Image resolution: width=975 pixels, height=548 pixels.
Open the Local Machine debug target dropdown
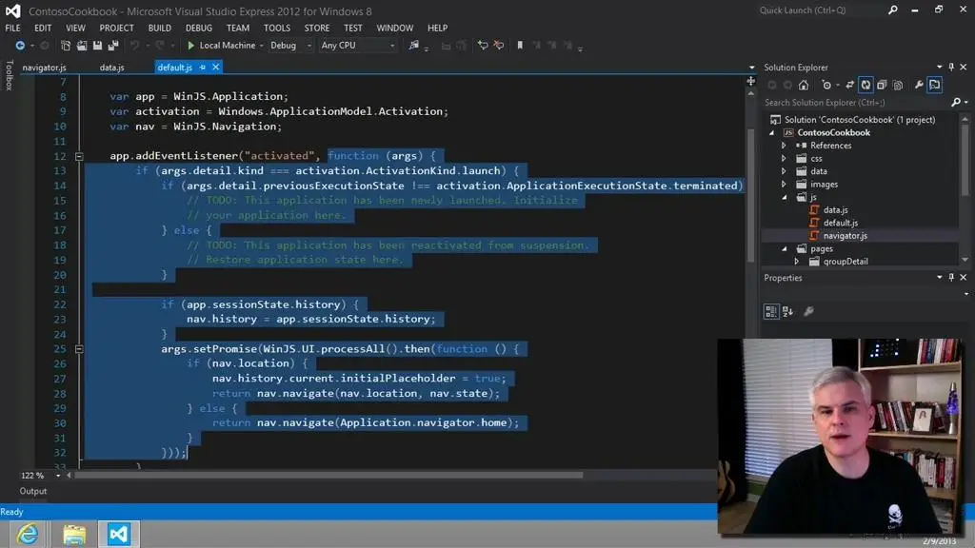tap(261, 46)
